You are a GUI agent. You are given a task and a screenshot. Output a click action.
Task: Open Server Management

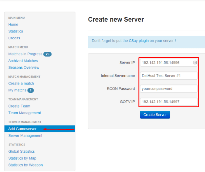pos(25,136)
